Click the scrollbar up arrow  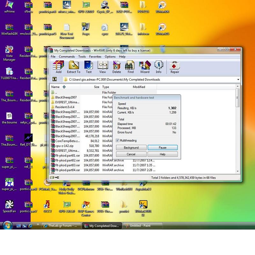[237, 86]
